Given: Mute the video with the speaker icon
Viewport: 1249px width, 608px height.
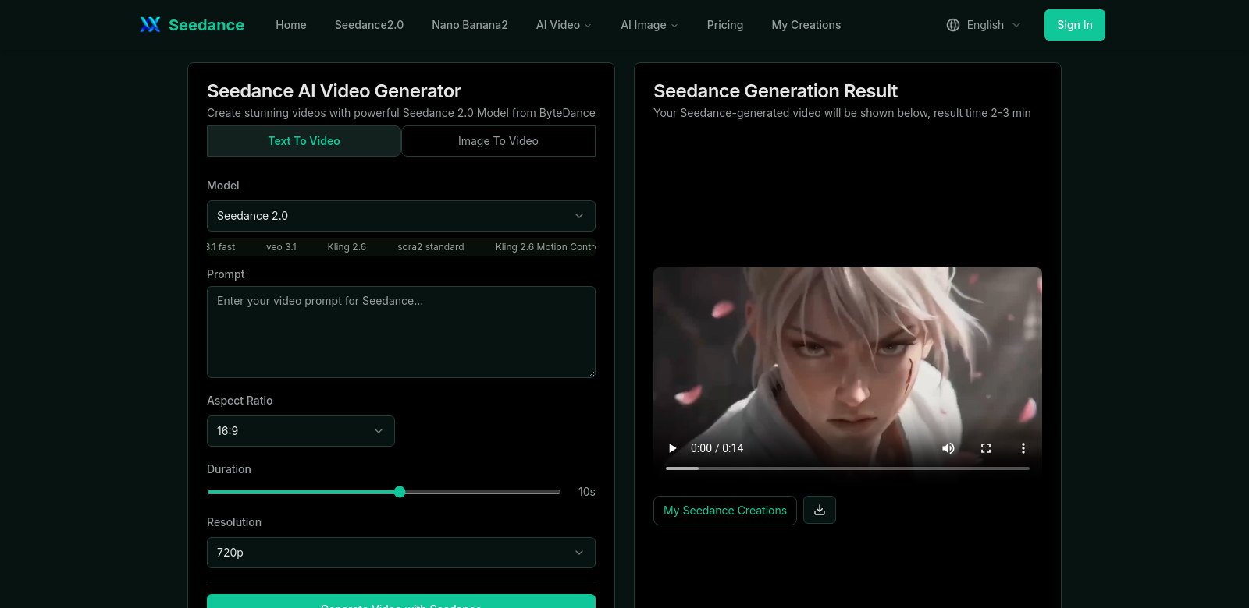Looking at the screenshot, I should coord(948,448).
